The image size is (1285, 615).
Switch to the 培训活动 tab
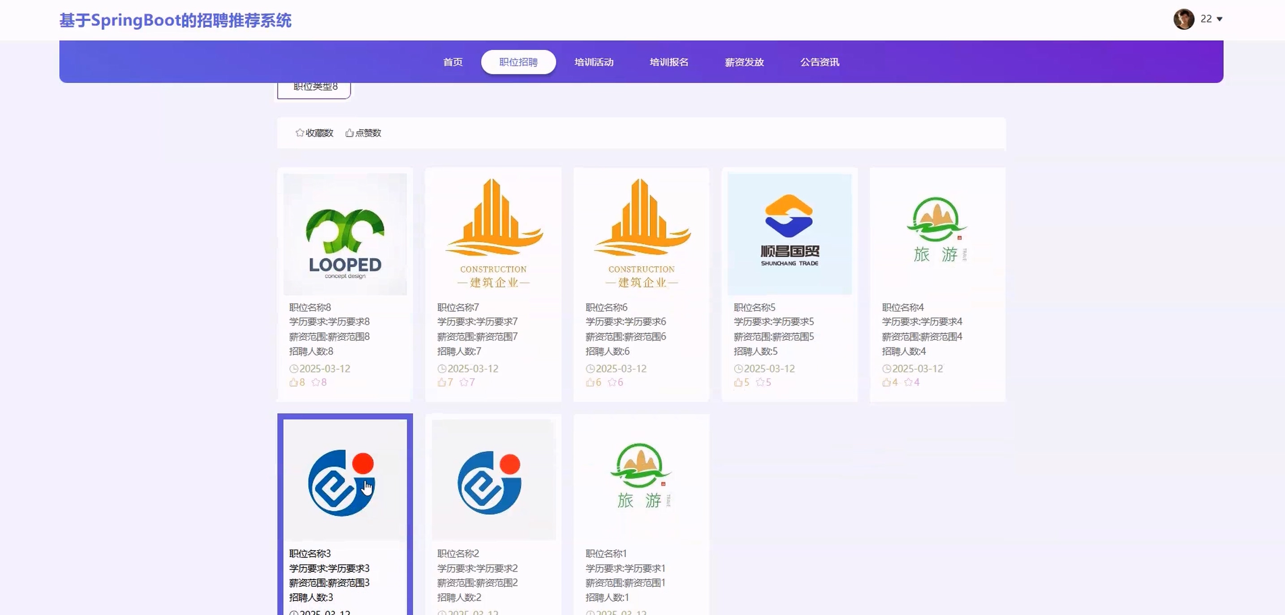pos(594,62)
